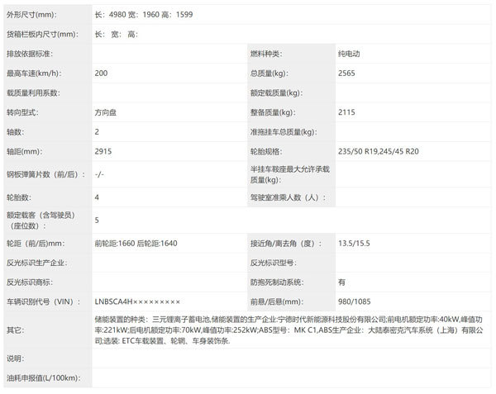Click the curb weight value 2115

[346, 112]
